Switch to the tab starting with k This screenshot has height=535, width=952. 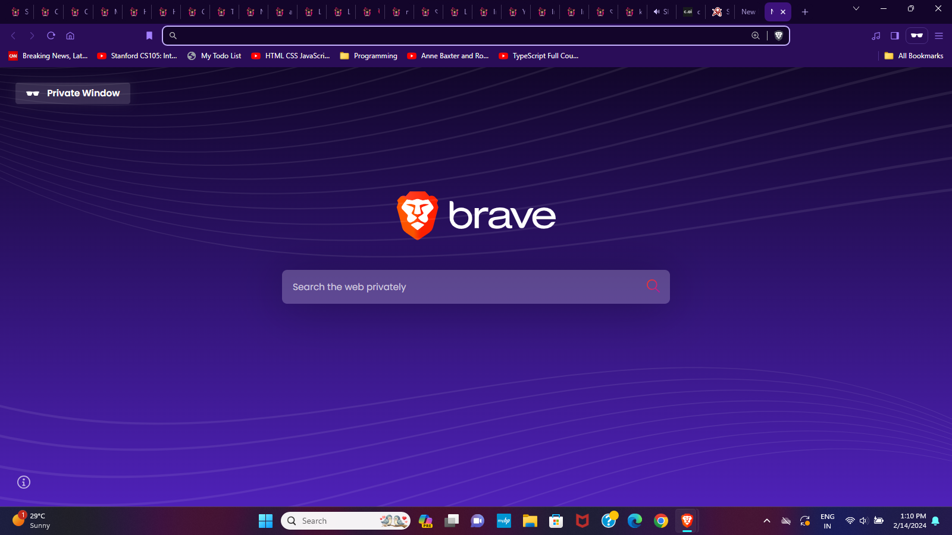[x=634, y=12]
